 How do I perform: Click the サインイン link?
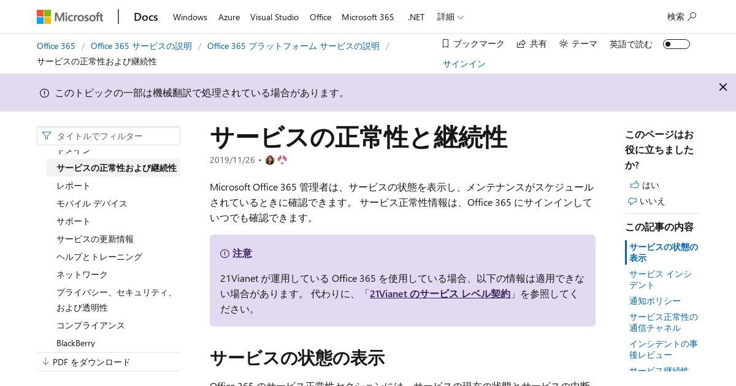464,64
